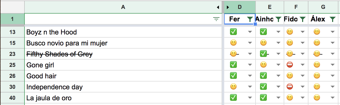340x105 pixels.
Task: Open the filter icon in Álex column header
Action: [333, 19]
